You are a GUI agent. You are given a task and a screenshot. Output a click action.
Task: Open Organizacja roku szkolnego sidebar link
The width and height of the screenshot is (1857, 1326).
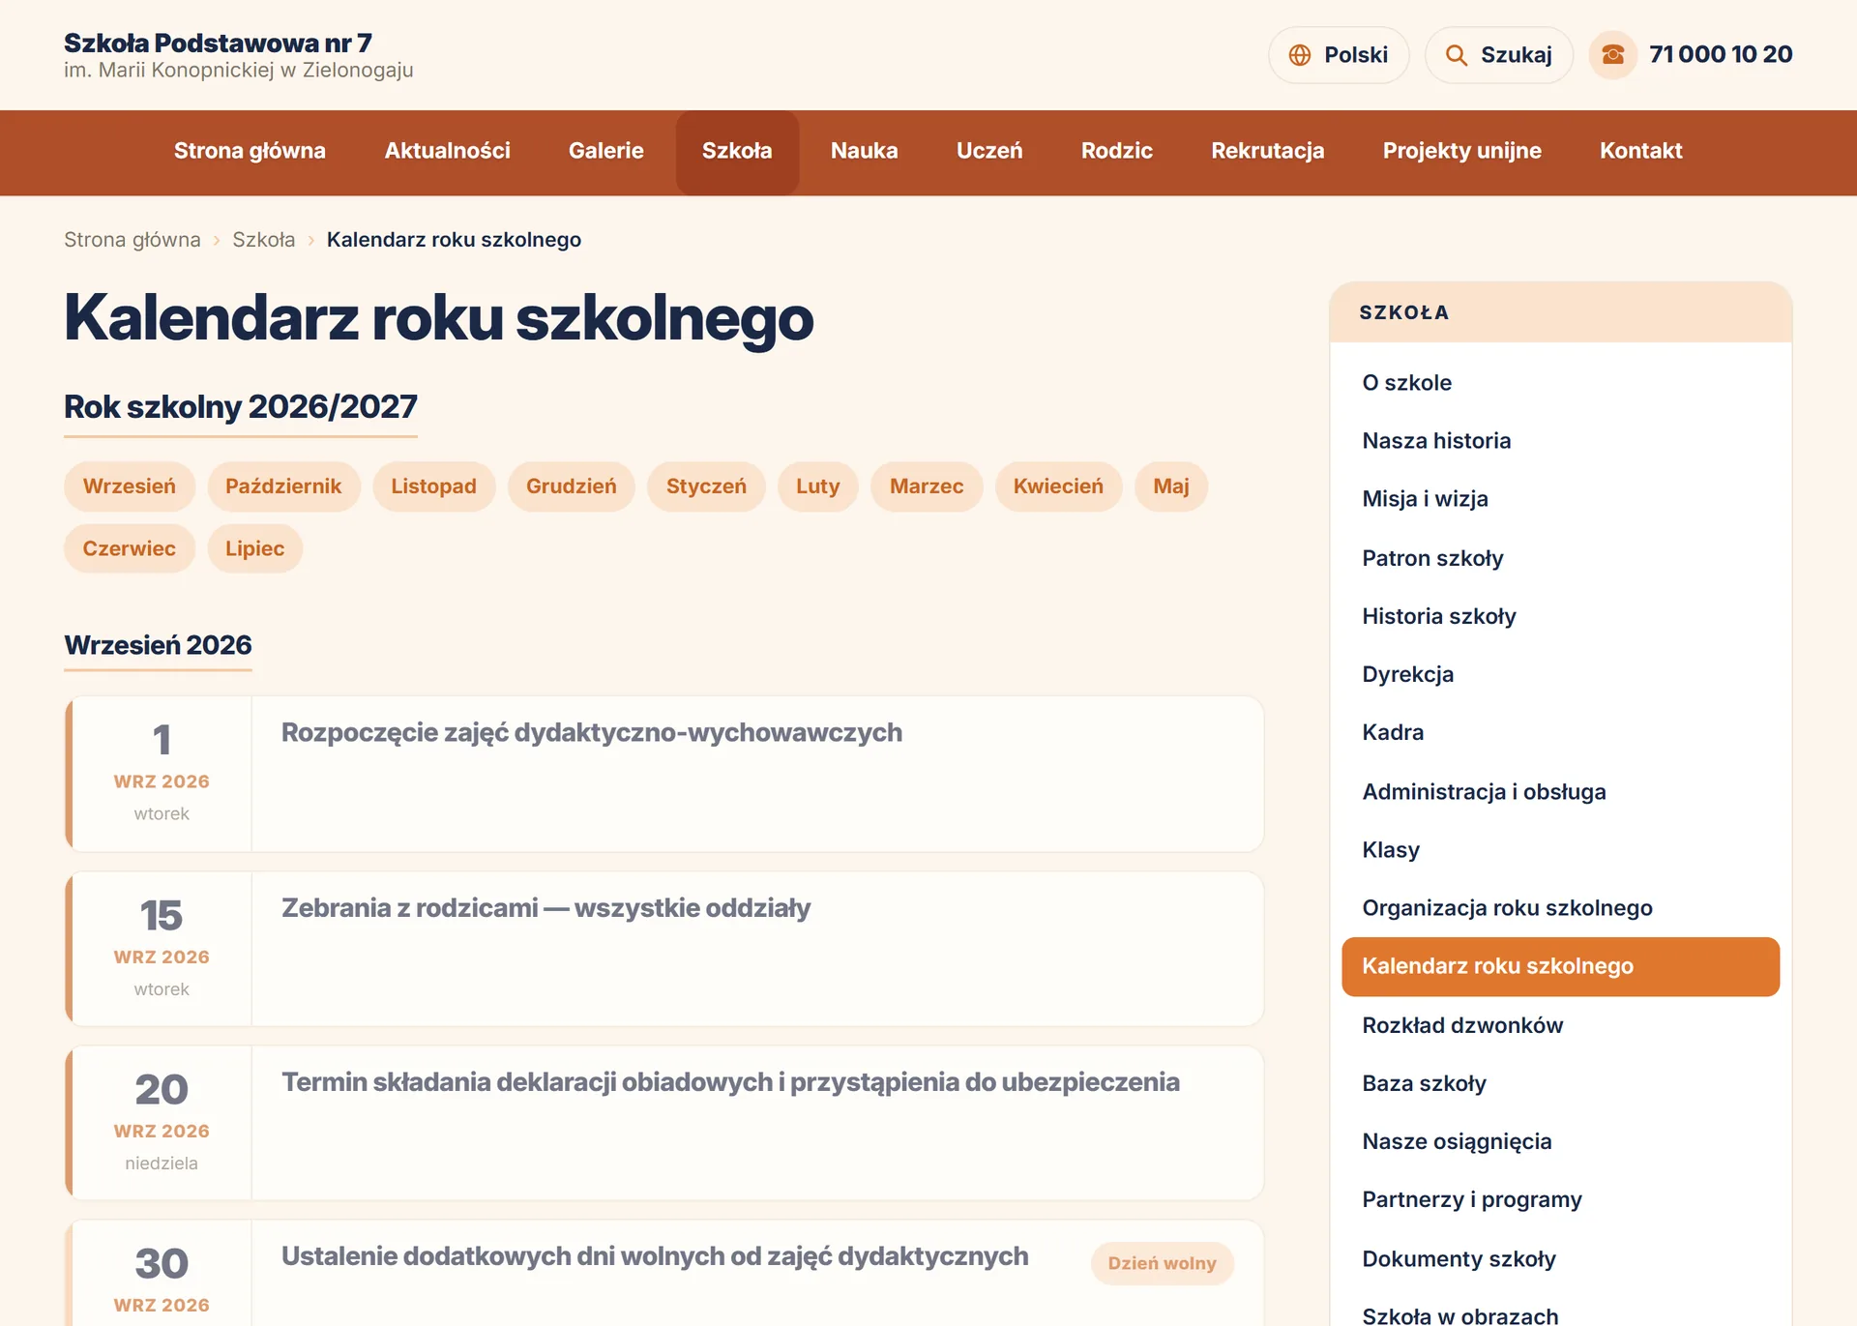(1560, 907)
